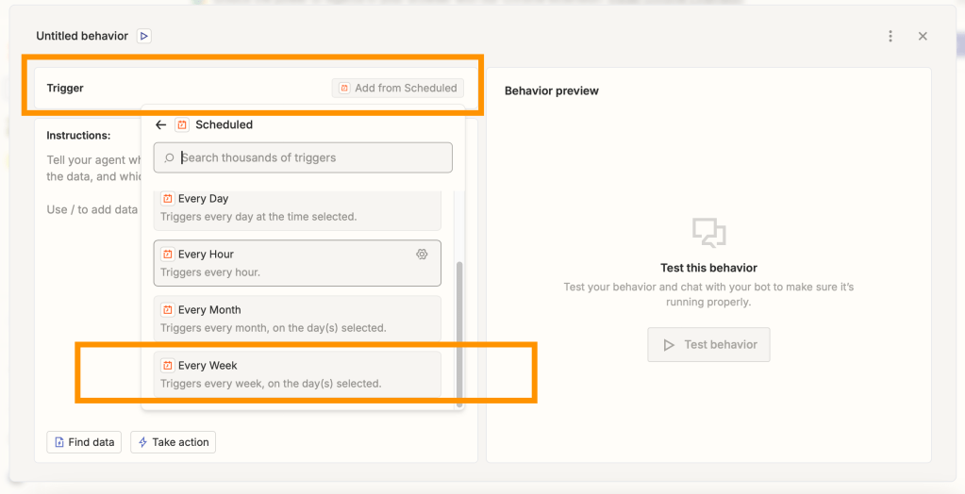The height and width of the screenshot is (494, 965).
Task: Click the Every Month calendar icon
Action: 168,310
